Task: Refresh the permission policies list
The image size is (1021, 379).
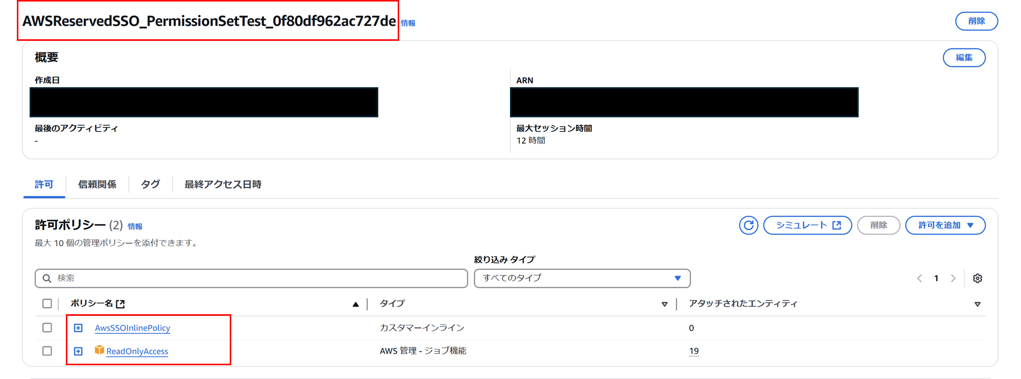Action: (748, 225)
